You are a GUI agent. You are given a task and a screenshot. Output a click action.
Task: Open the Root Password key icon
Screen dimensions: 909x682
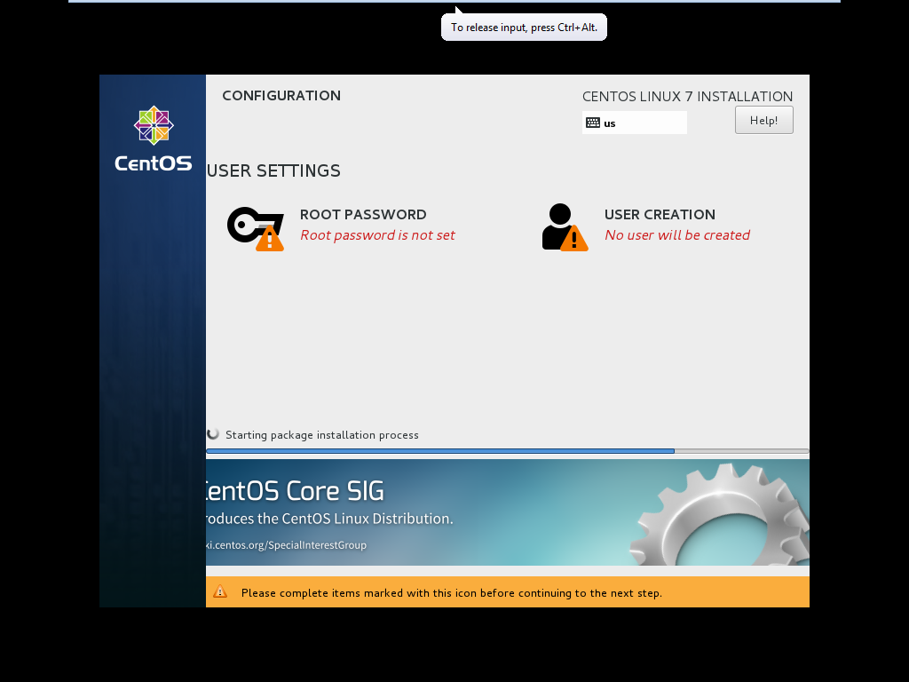tap(256, 228)
